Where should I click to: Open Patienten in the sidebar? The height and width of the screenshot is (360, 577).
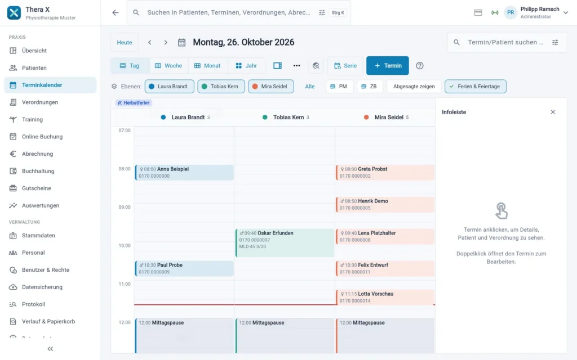(x=50, y=67)
